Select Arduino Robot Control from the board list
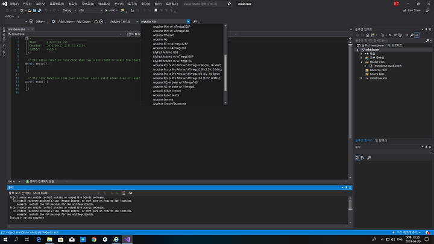This screenshot has width=434, height=244. (167, 91)
